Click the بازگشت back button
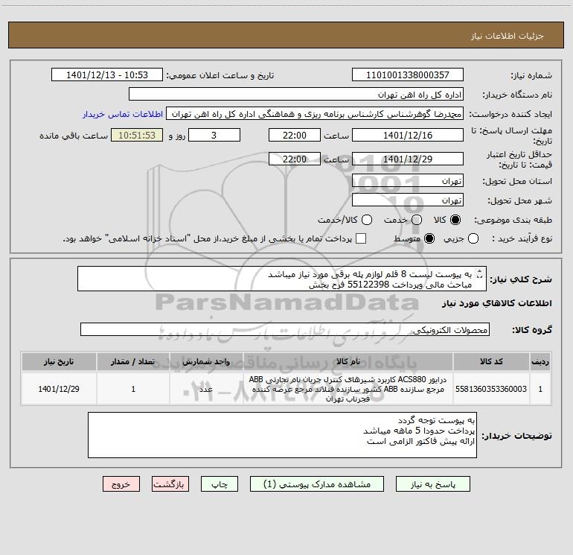The width and height of the screenshot is (573, 555). pyautogui.click(x=170, y=484)
